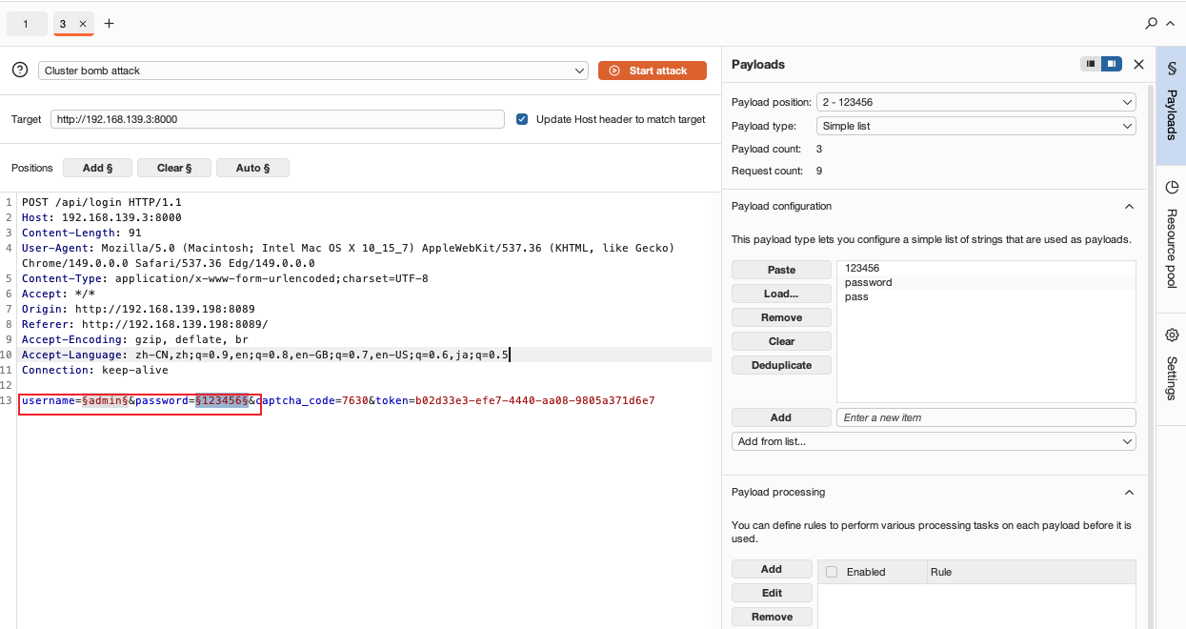Click Paste in Payload configuration

[781, 270]
